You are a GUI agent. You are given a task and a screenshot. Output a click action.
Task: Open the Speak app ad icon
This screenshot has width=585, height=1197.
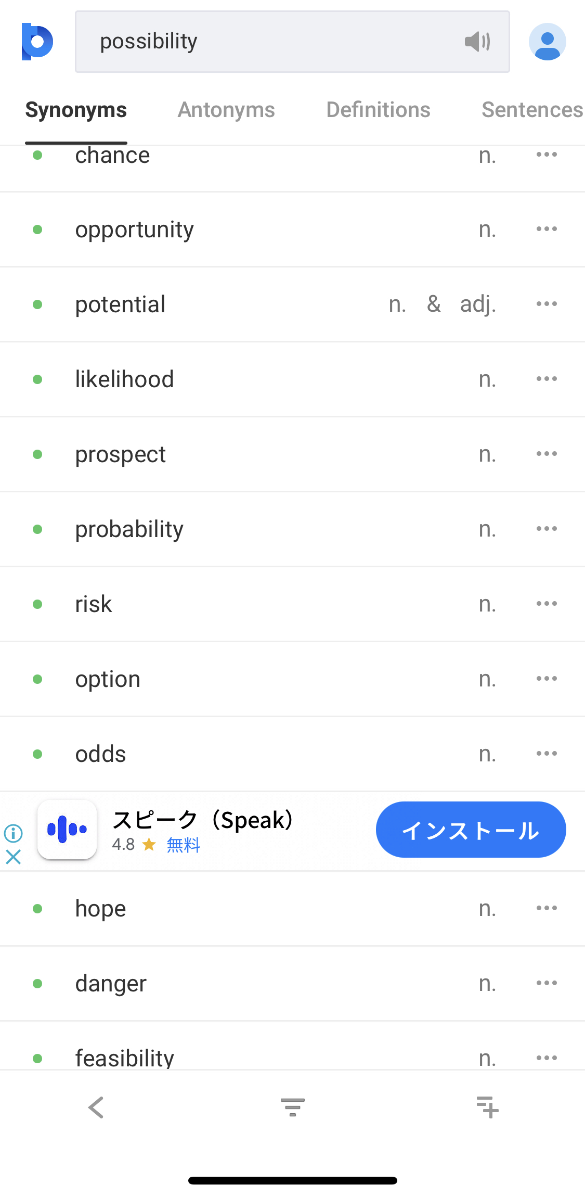pyautogui.click(x=67, y=830)
